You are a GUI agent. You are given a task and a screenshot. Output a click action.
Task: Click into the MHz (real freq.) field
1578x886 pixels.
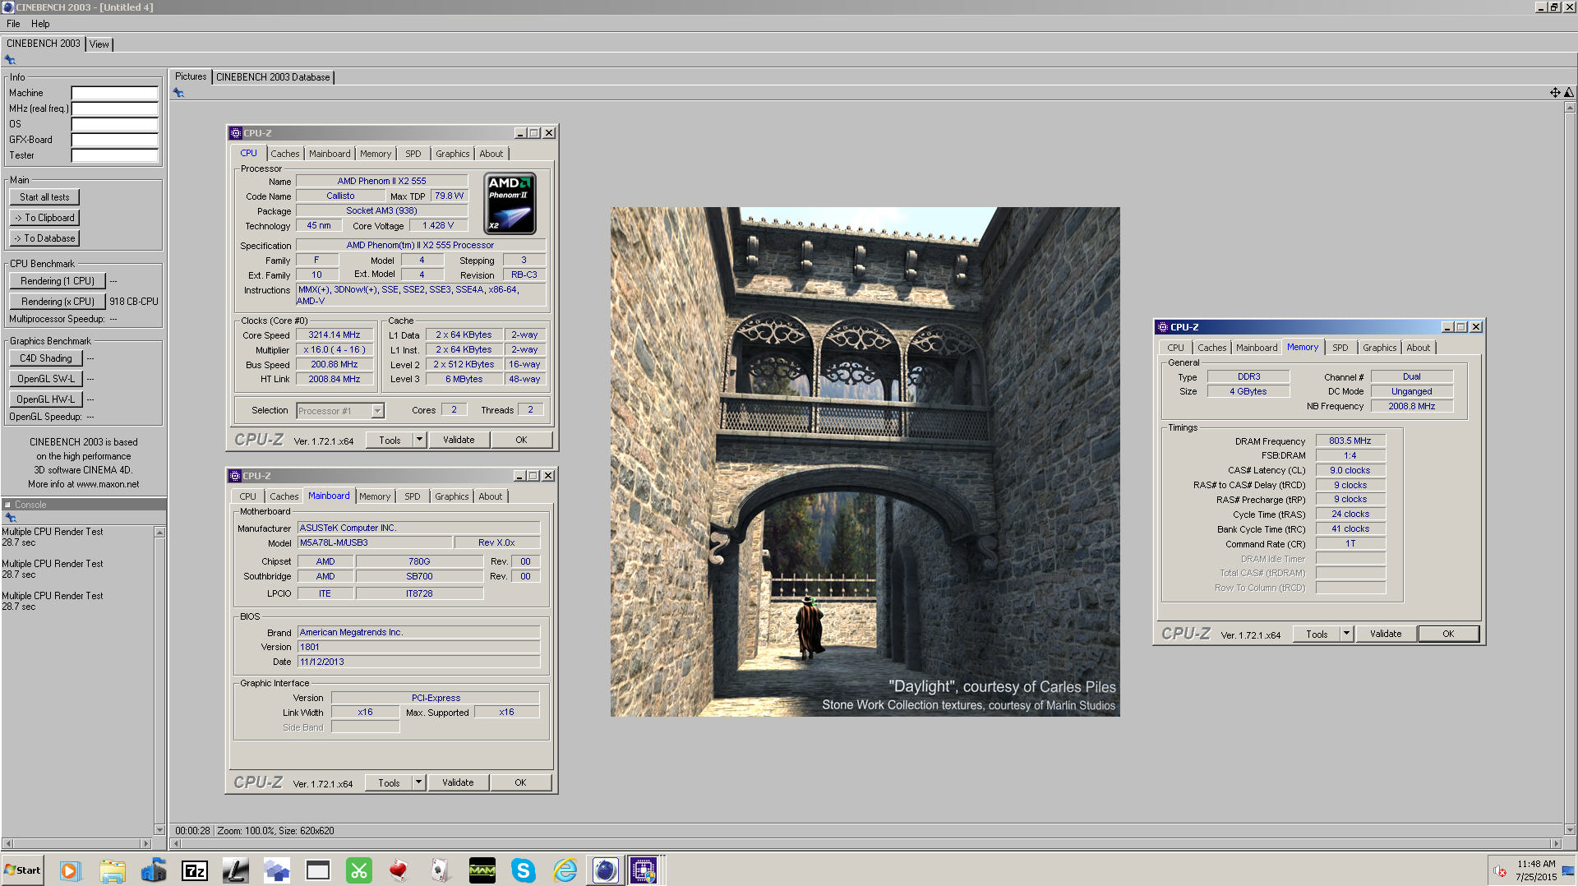tap(114, 108)
